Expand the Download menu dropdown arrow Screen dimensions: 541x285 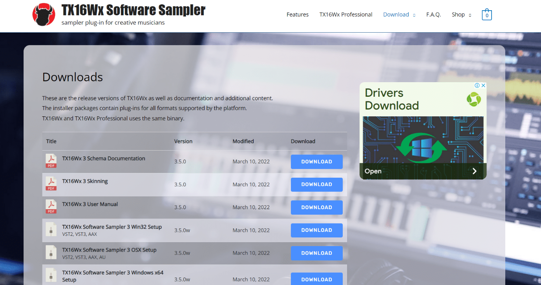click(414, 15)
